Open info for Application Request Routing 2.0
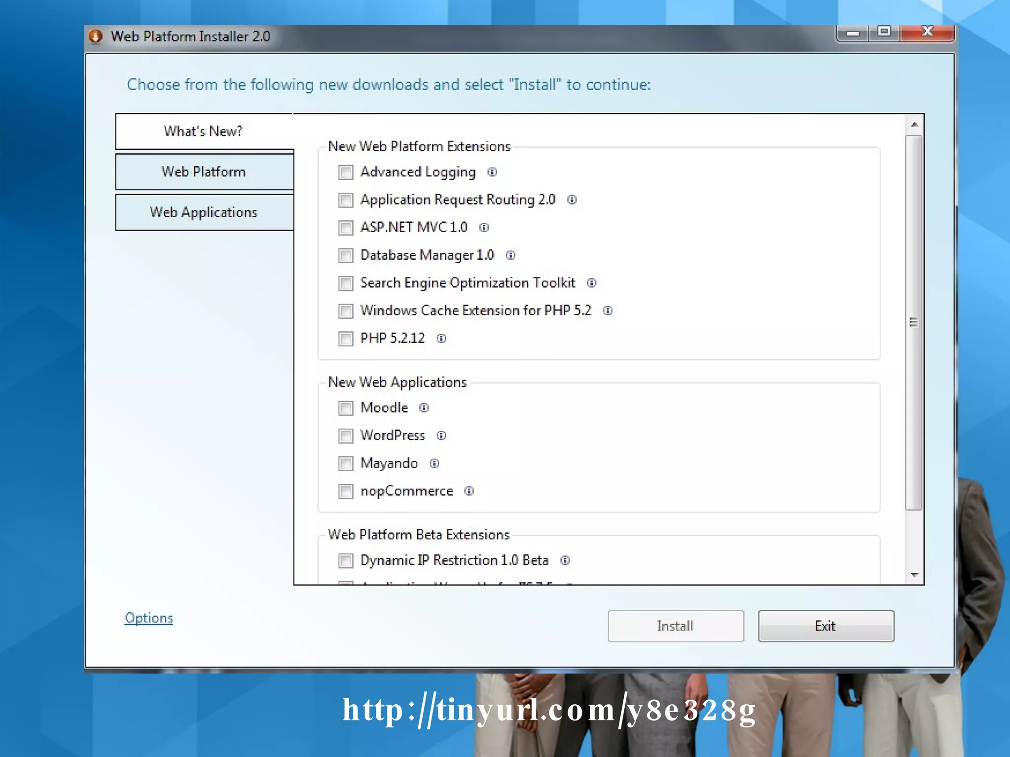Image resolution: width=1010 pixels, height=757 pixels. [572, 200]
